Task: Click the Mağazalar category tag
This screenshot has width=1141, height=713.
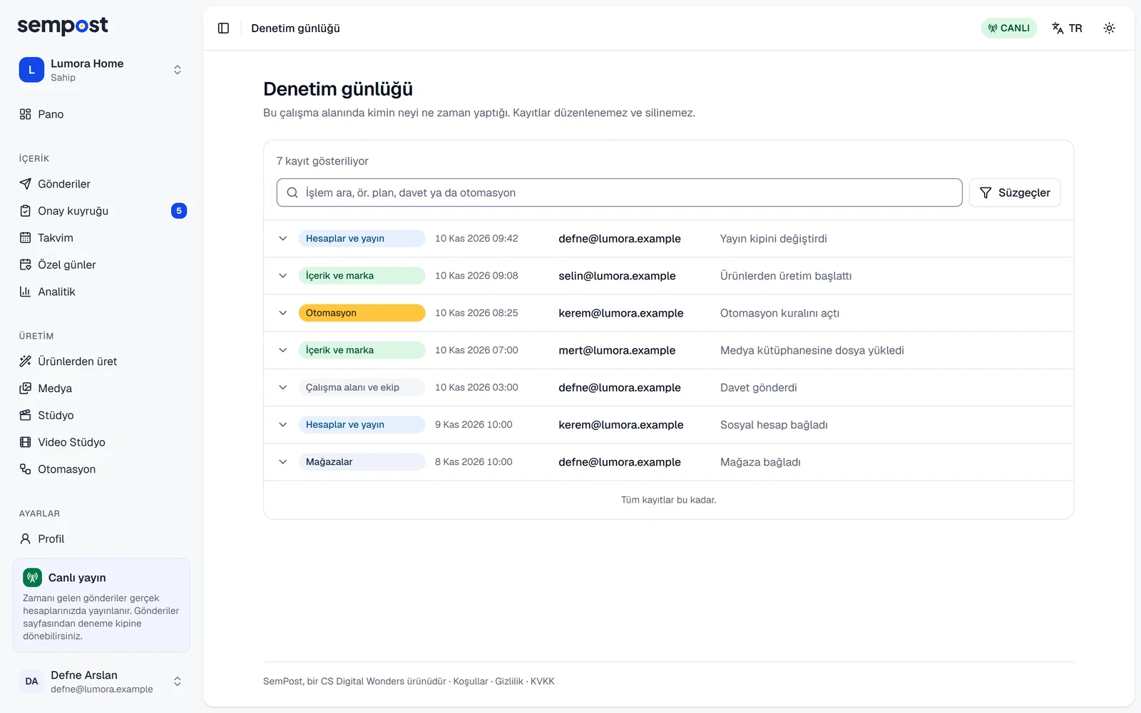Action: pos(362,462)
